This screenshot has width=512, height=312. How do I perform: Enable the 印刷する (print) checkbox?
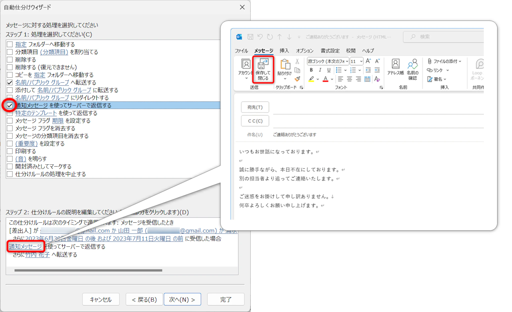[x=10, y=151]
